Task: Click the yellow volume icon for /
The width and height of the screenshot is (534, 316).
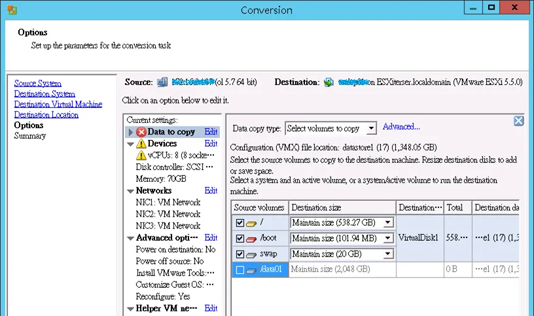Action: 251,224
